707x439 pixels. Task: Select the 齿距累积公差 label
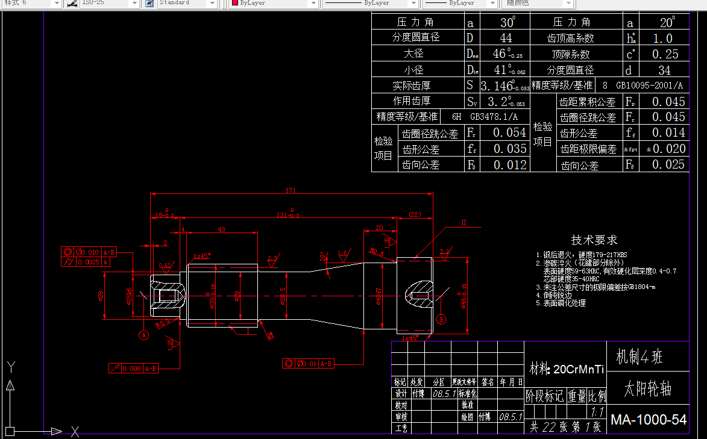(587, 102)
